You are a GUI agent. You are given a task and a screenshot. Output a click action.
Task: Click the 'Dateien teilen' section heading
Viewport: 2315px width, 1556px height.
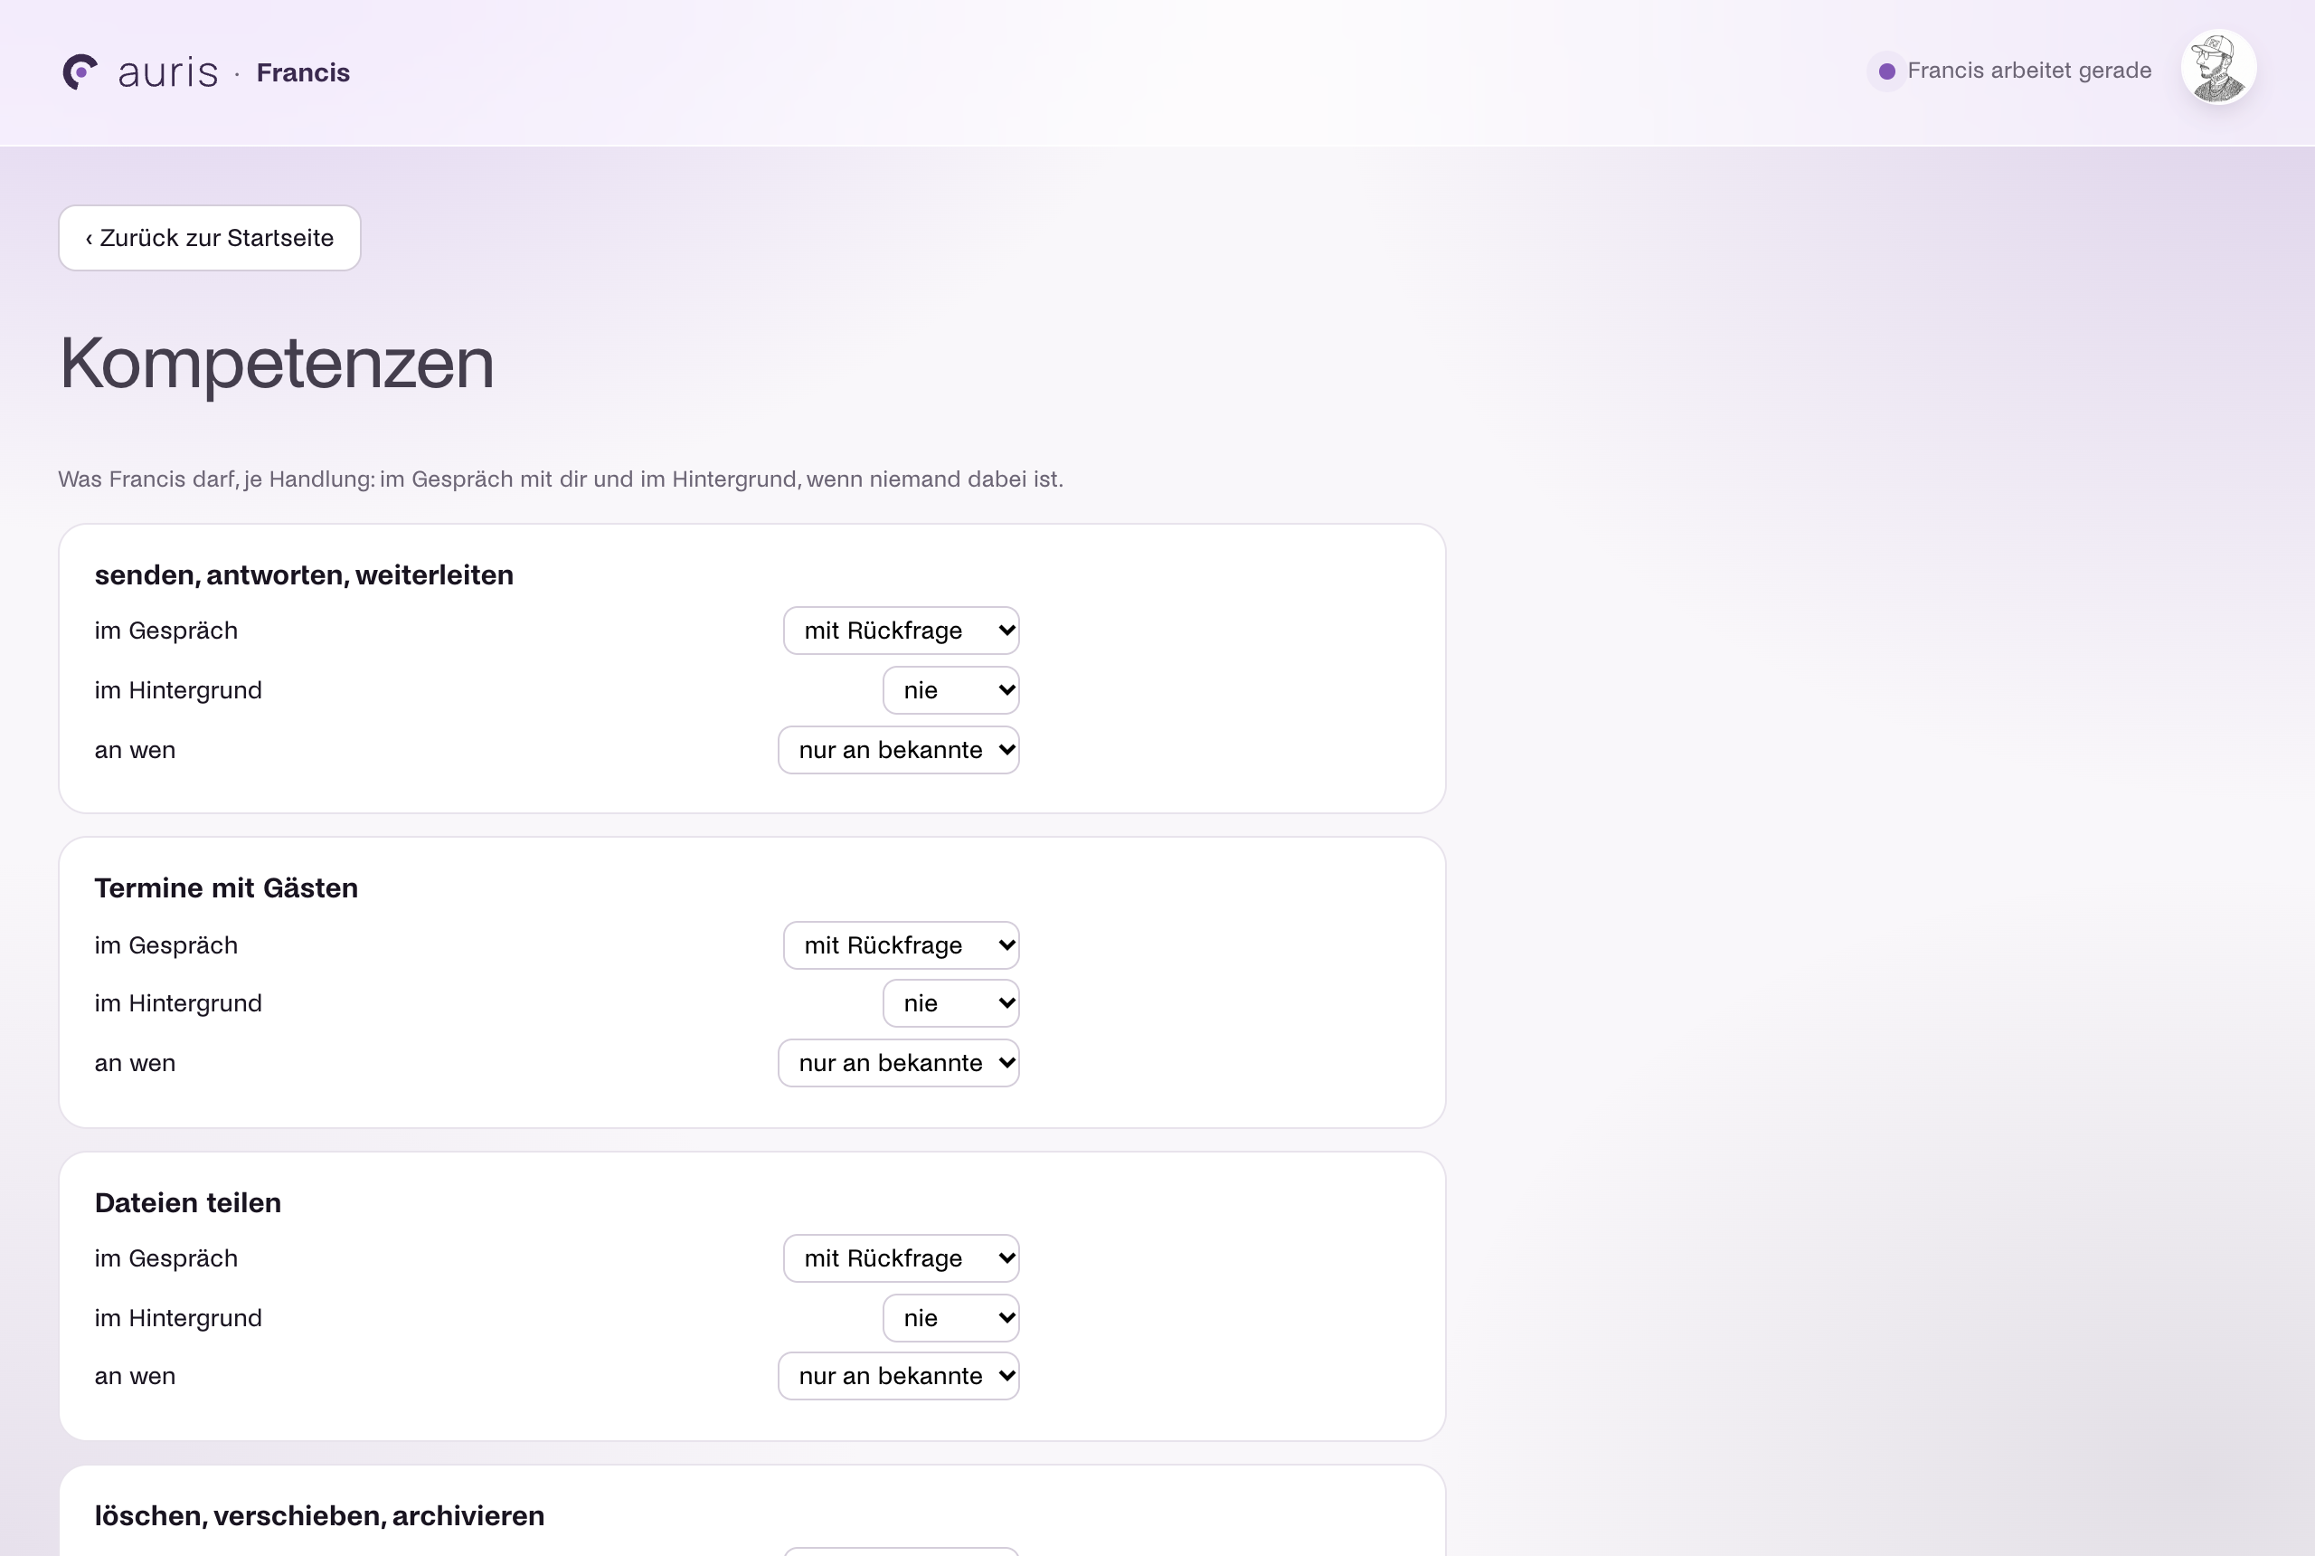click(x=187, y=1202)
